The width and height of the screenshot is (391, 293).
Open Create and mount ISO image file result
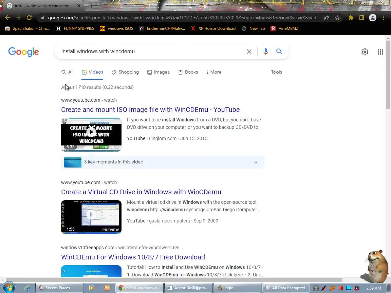150,110
